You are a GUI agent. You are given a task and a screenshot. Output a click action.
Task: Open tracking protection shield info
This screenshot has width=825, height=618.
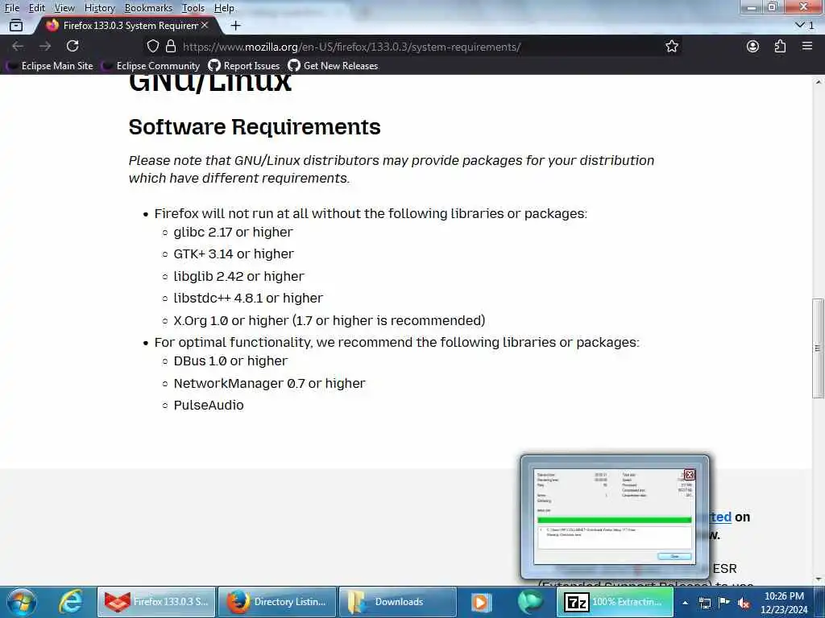pyautogui.click(x=152, y=46)
